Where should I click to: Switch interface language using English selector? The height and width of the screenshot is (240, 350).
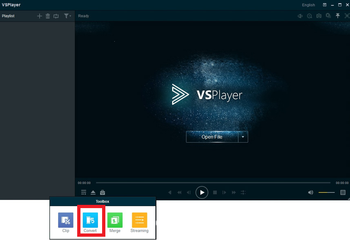coord(308,4)
